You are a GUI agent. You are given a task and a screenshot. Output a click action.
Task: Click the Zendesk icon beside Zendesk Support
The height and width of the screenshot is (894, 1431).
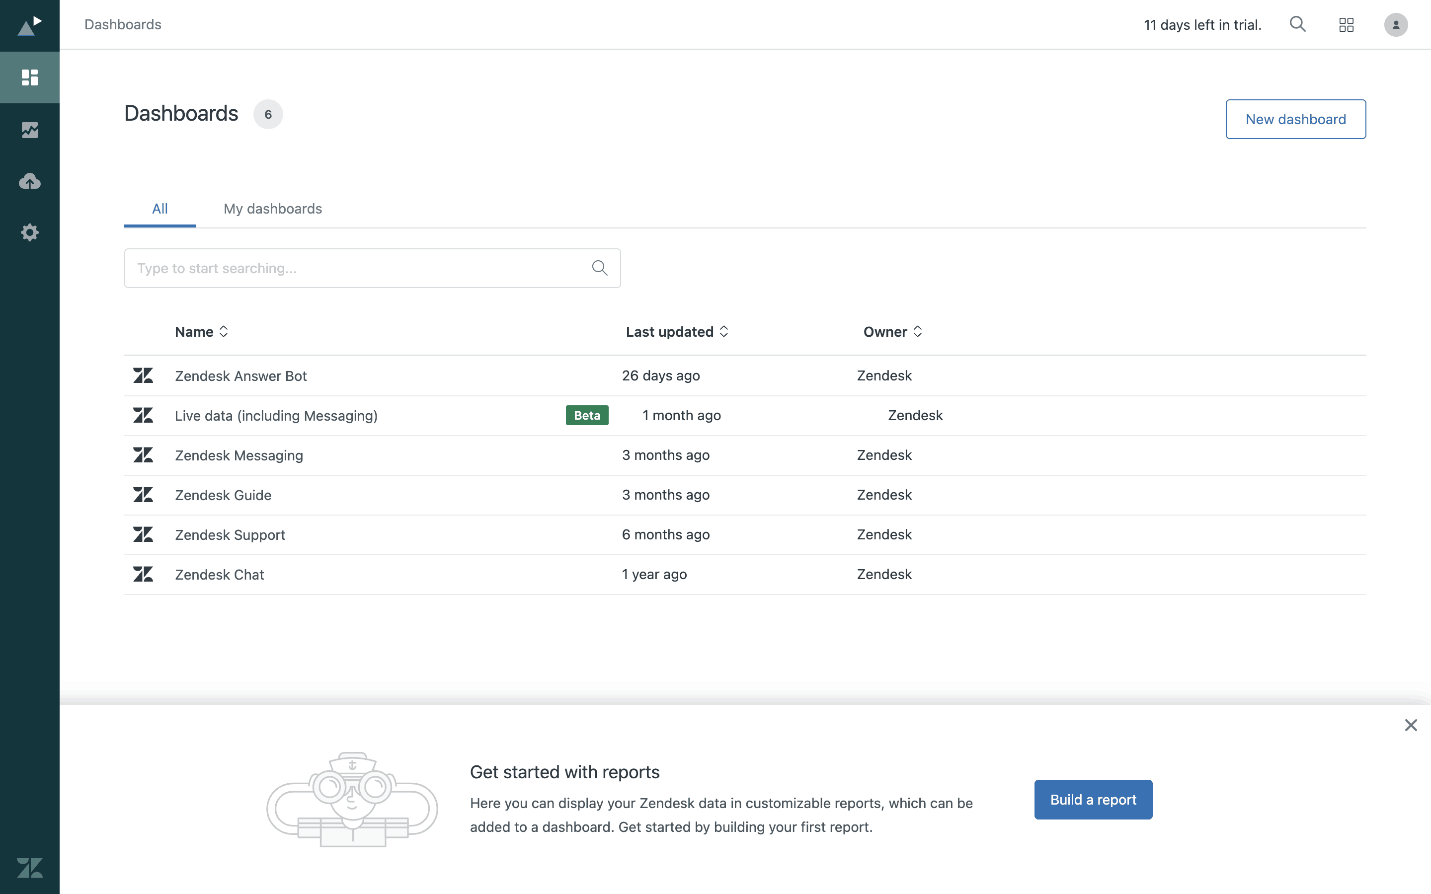(143, 534)
